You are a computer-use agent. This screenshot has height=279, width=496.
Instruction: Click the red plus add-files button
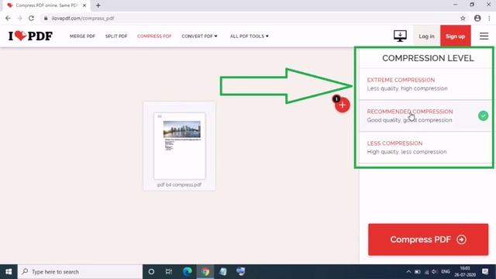pos(343,105)
